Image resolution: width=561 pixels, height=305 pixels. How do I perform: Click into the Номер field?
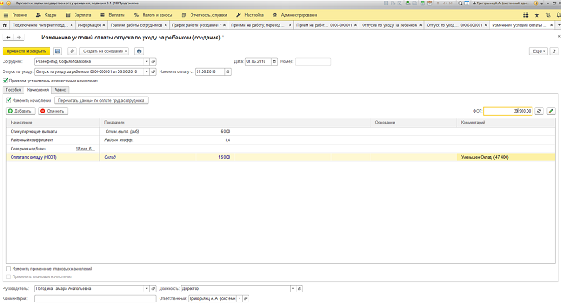[x=312, y=61]
